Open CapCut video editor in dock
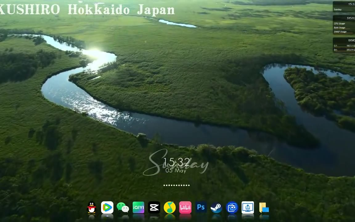The image size is (355, 222). point(154,208)
